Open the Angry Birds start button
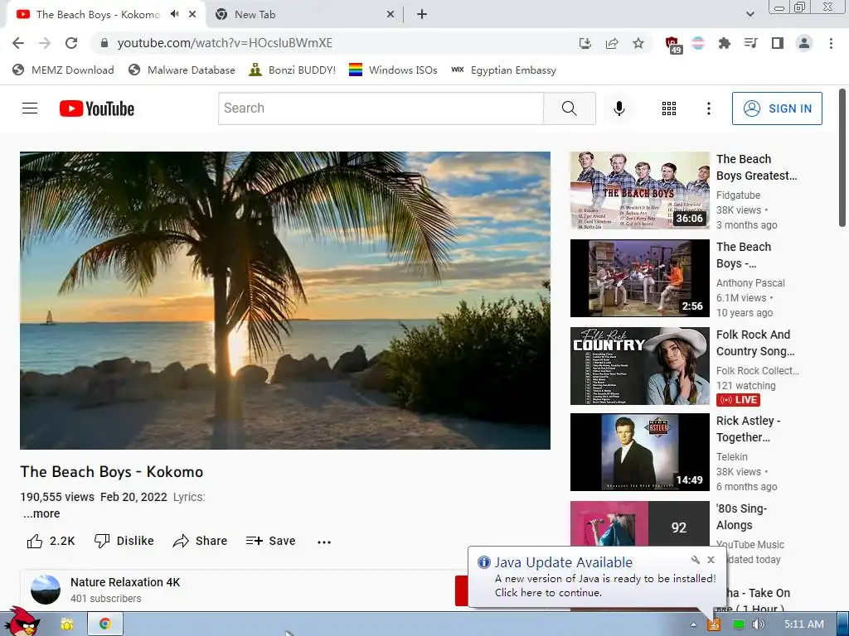The height and width of the screenshot is (636, 849). 24,622
